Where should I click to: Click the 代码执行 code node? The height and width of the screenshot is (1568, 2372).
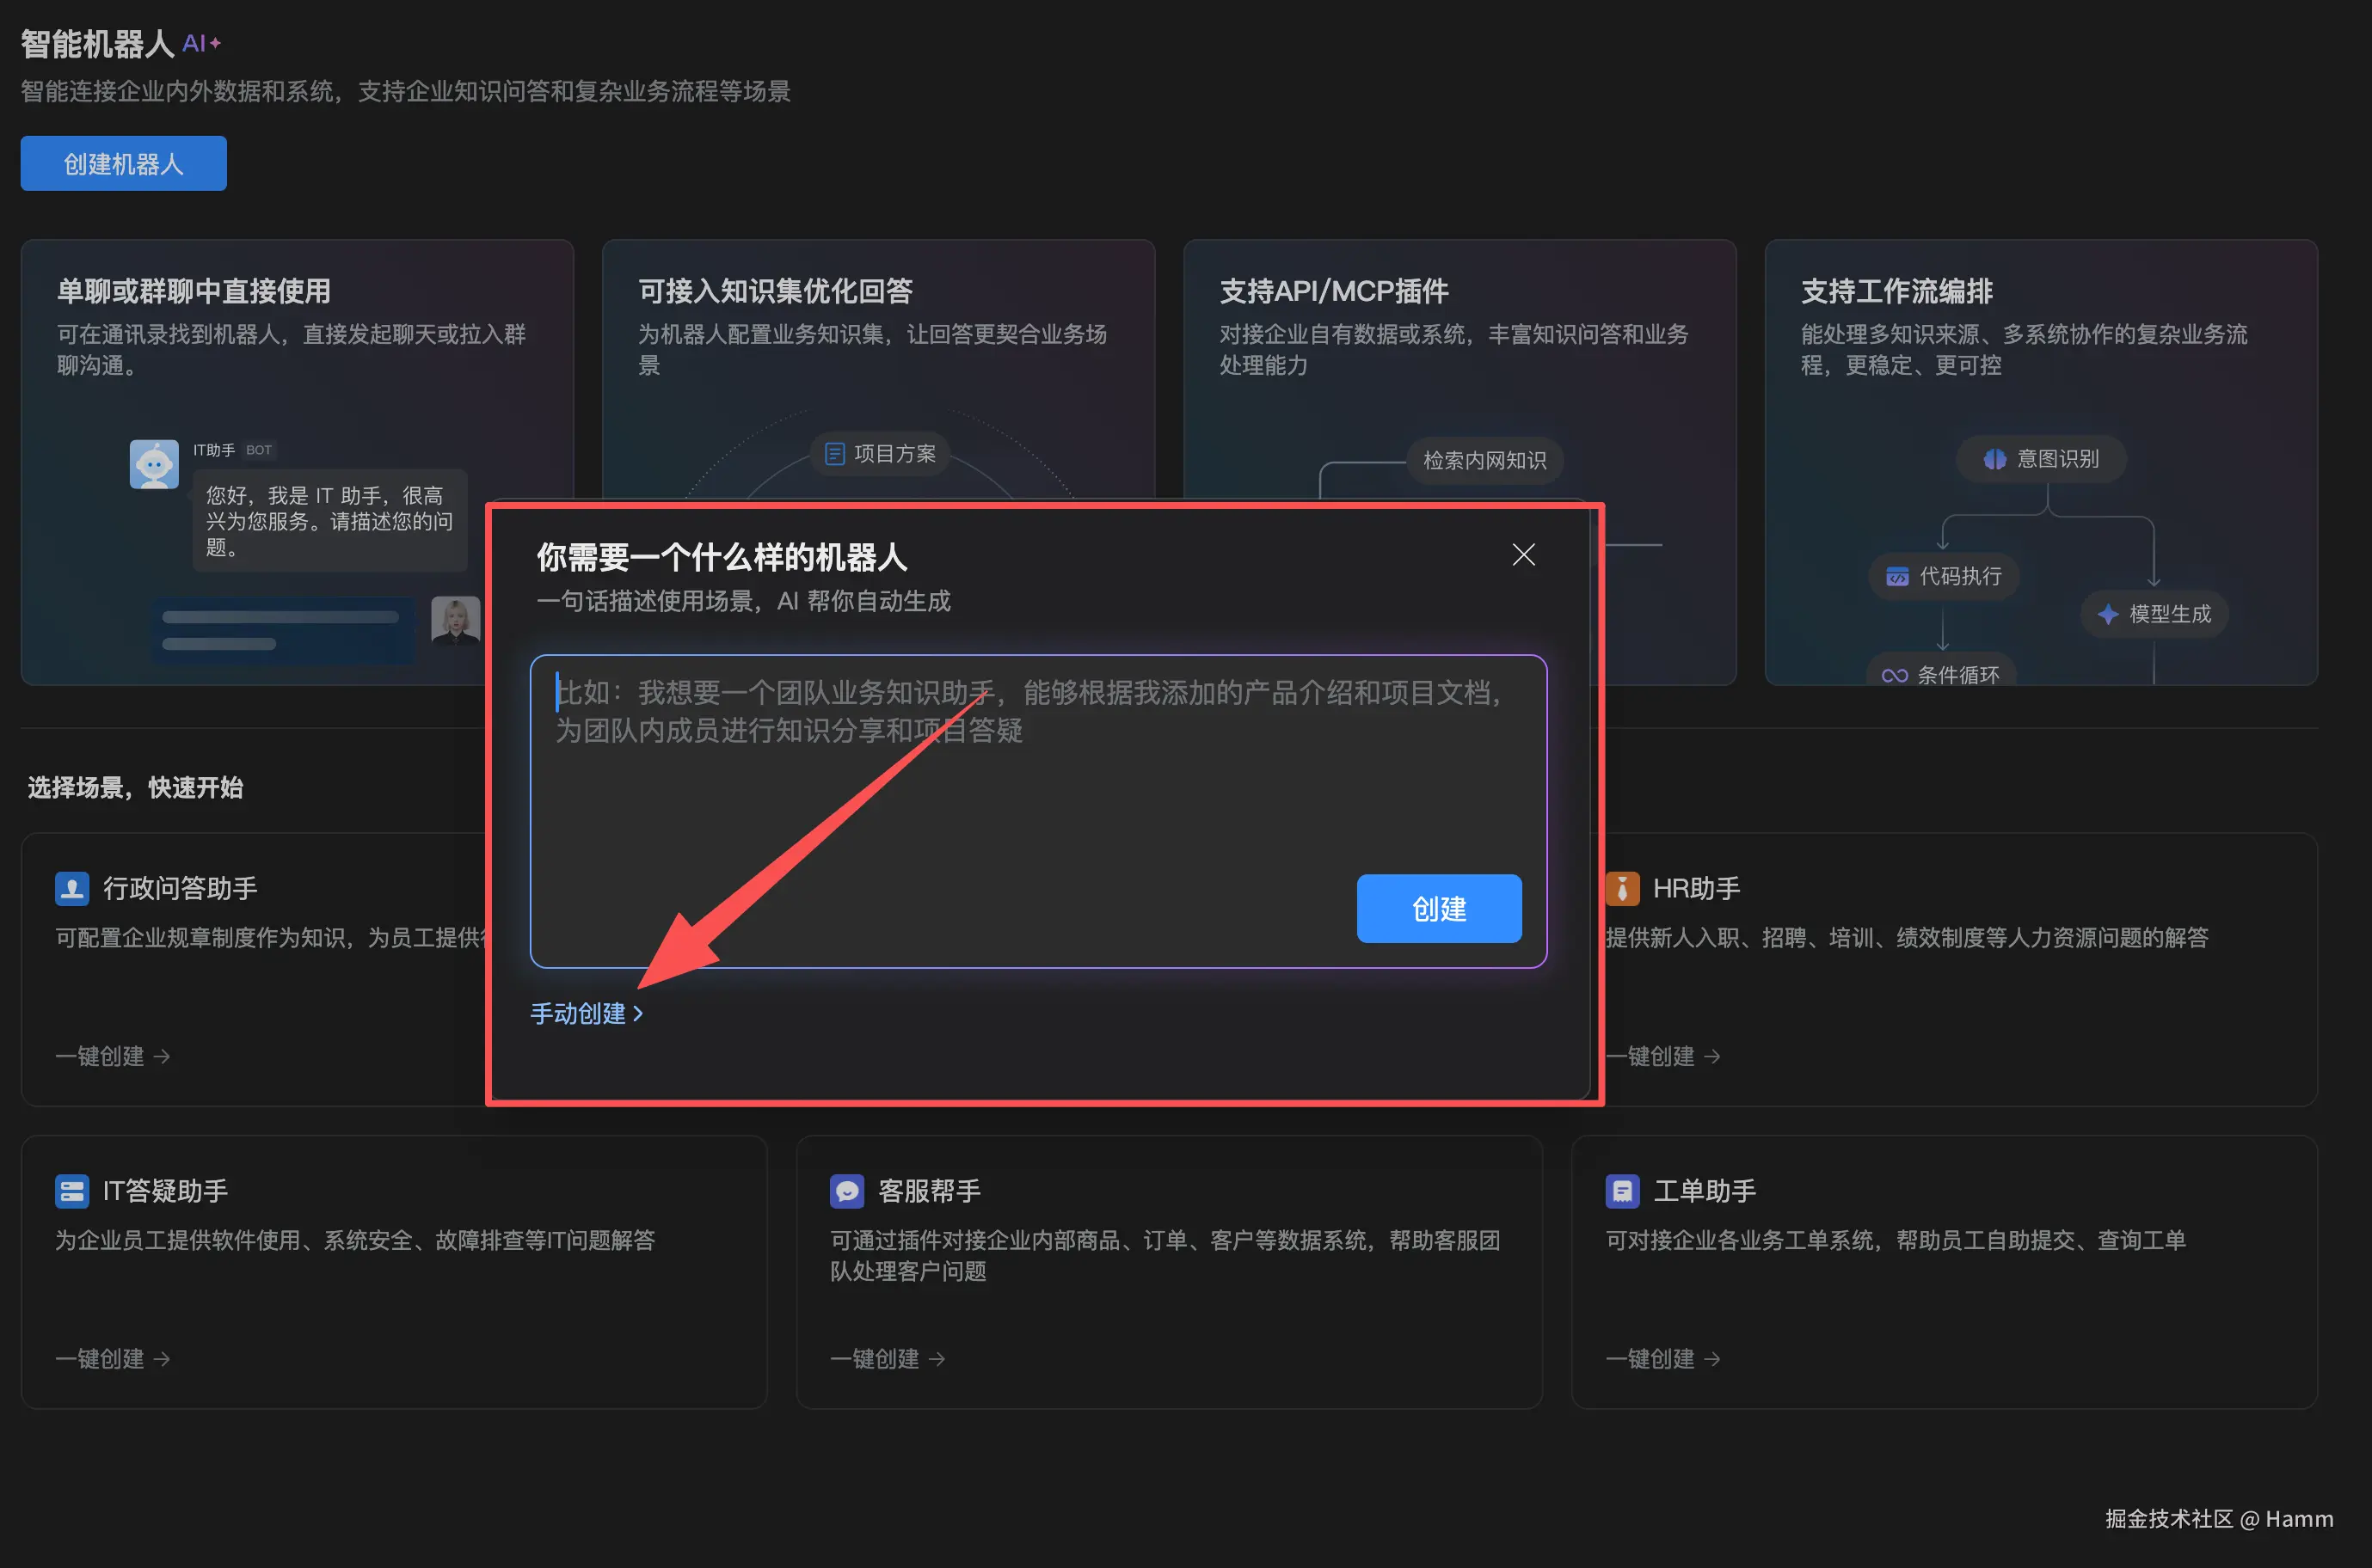pyautogui.click(x=1943, y=576)
